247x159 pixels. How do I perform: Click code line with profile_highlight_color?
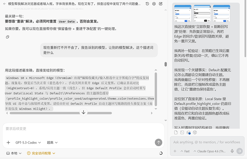tap(80, 98)
